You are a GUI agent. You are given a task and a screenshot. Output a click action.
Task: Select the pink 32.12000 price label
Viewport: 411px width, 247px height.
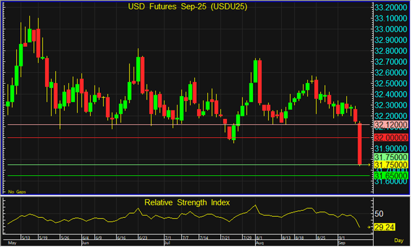pos(390,125)
